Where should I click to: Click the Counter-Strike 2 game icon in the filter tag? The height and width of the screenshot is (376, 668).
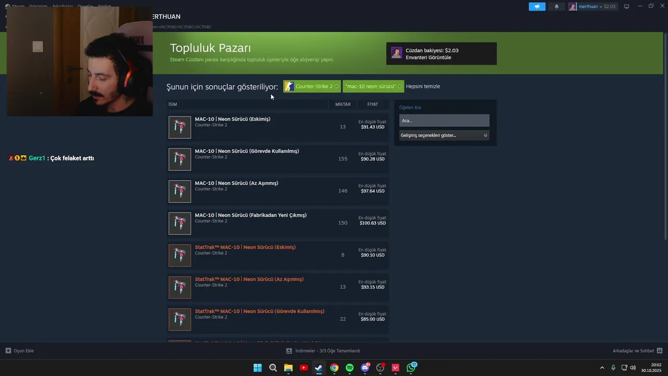289,86
